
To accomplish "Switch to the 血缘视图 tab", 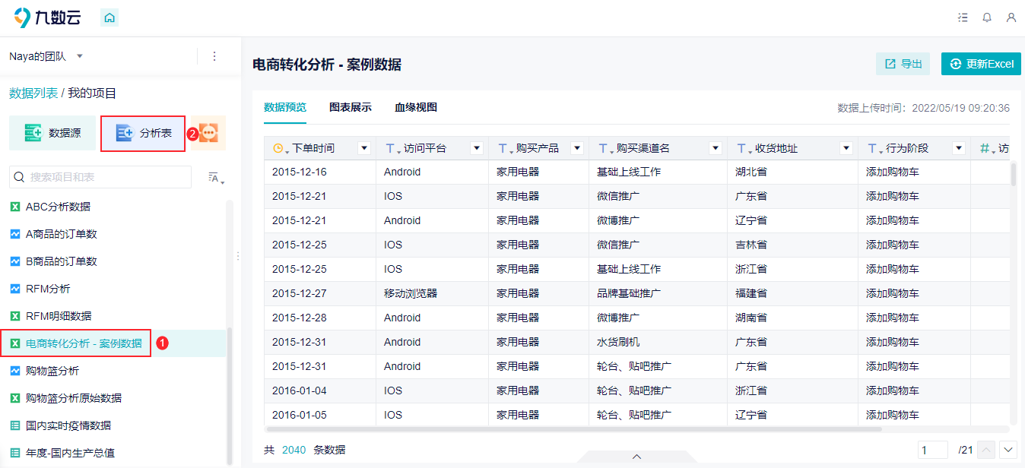I will 415,108.
